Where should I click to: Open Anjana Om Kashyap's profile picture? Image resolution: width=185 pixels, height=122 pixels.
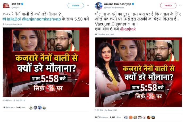[x=99, y=6]
